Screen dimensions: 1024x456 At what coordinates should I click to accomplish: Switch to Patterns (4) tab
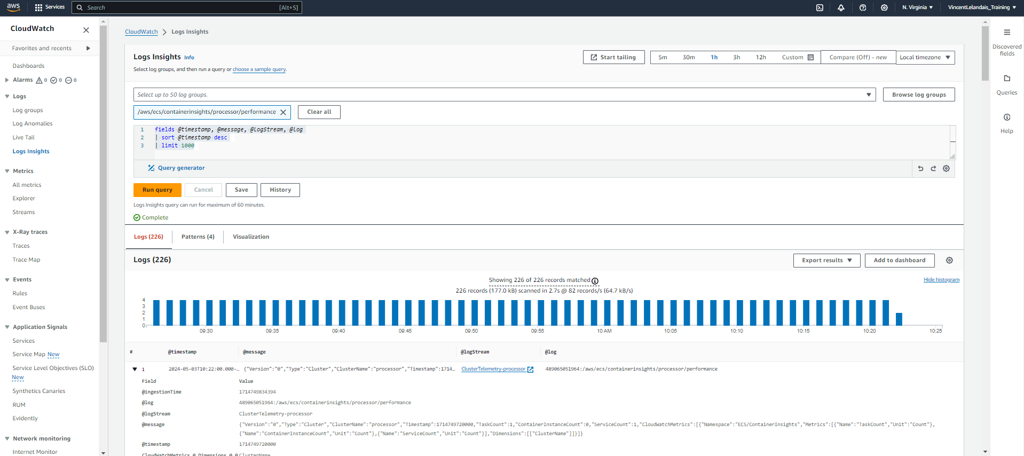point(198,237)
